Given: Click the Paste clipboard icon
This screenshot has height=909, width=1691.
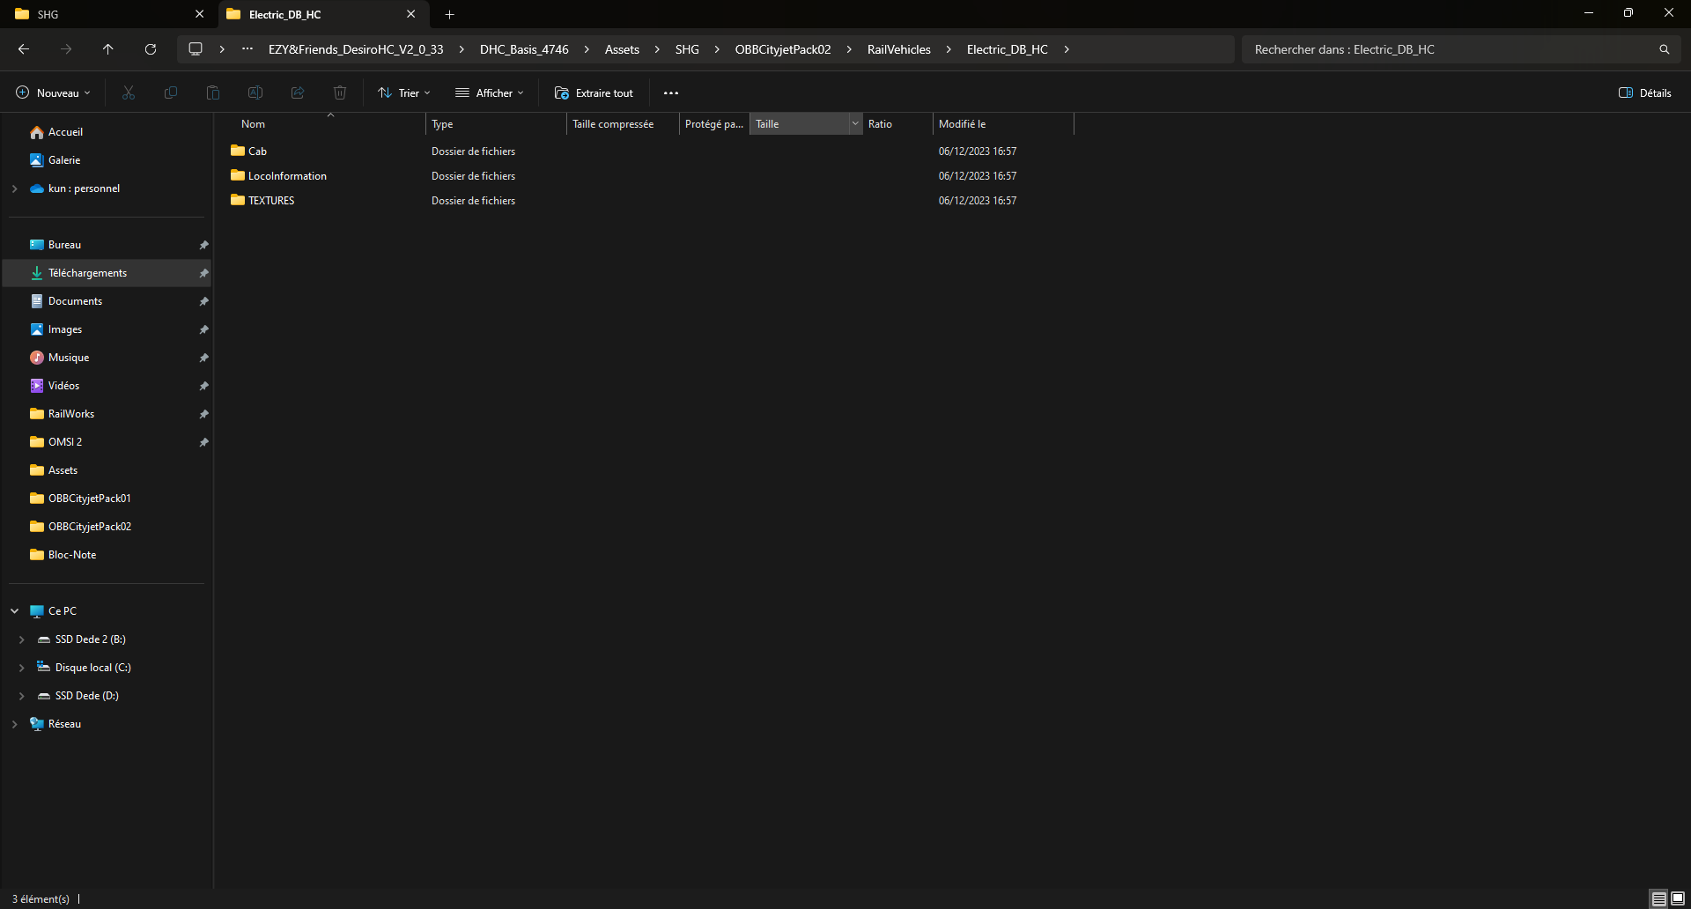Looking at the screenshot, I should click(x=213, y=92).
